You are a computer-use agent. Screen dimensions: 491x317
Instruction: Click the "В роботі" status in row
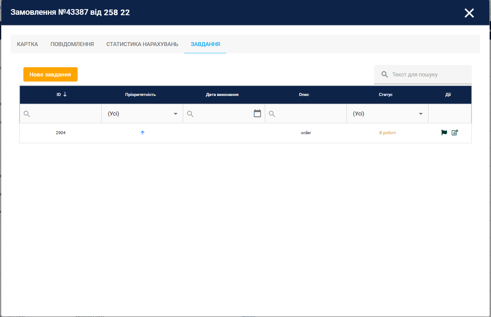click(387, 133)
